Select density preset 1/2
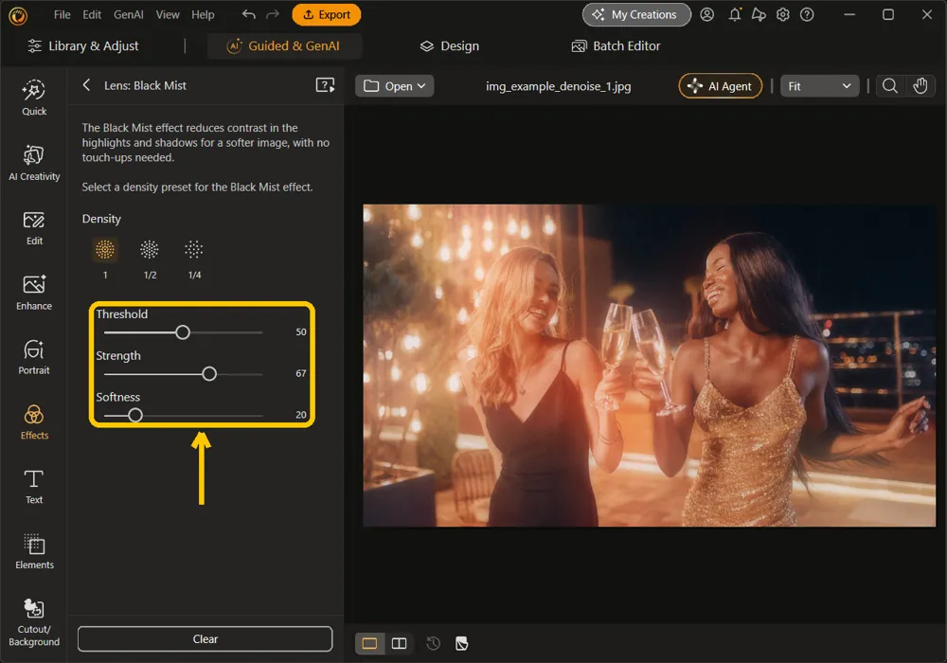Screen dimensions: 947x663 [150, 249]
